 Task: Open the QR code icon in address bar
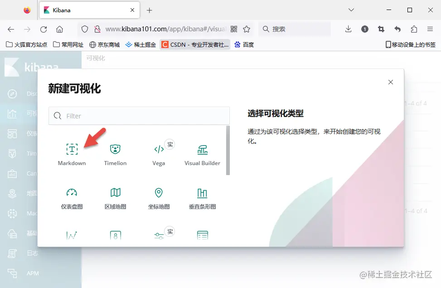234,29
